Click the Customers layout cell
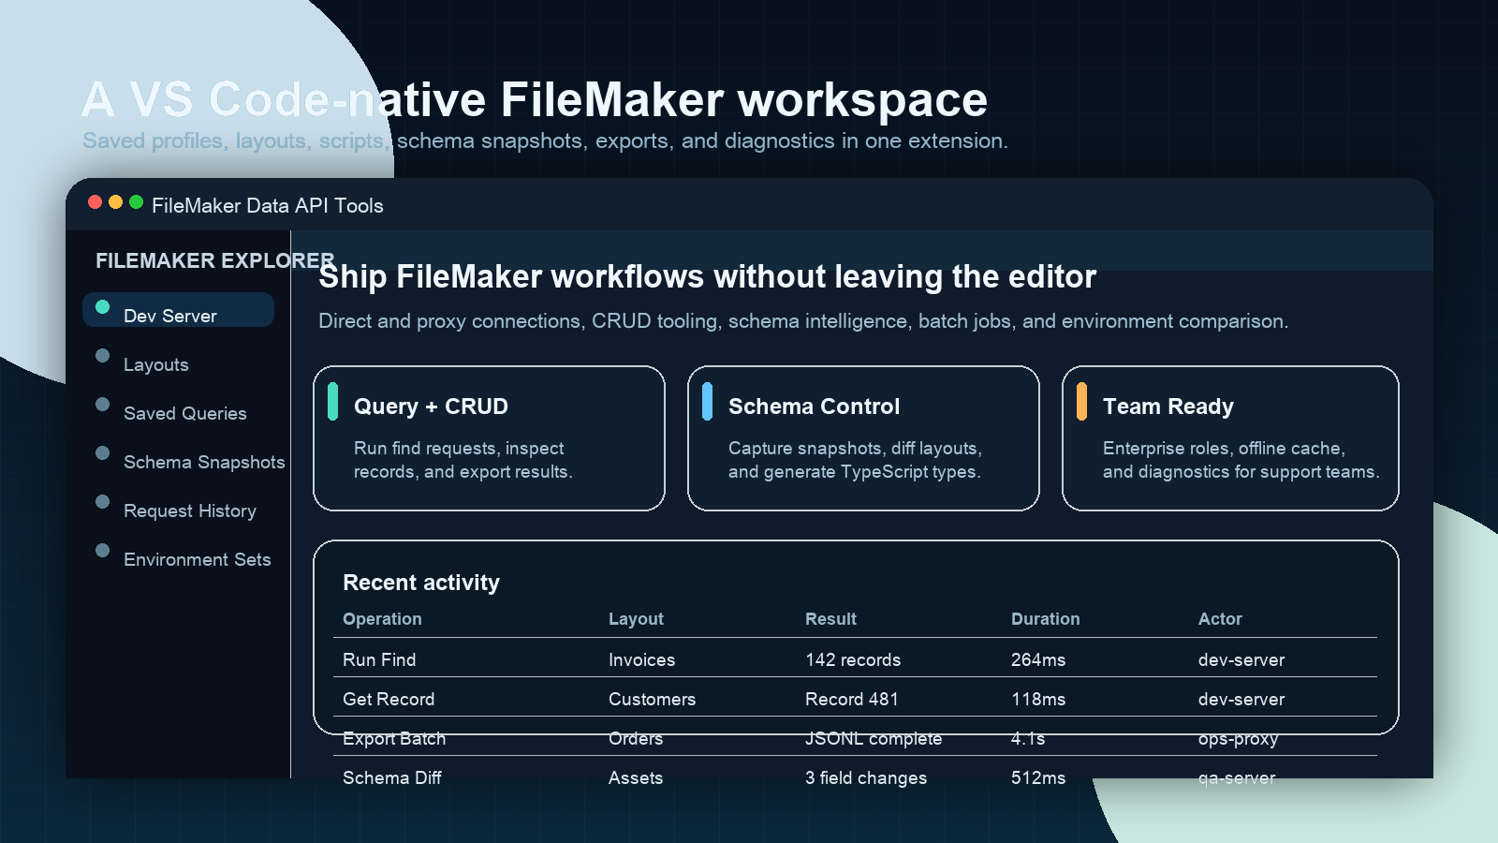This screenshot has height=843, width=1498. (x=652, y=700)
